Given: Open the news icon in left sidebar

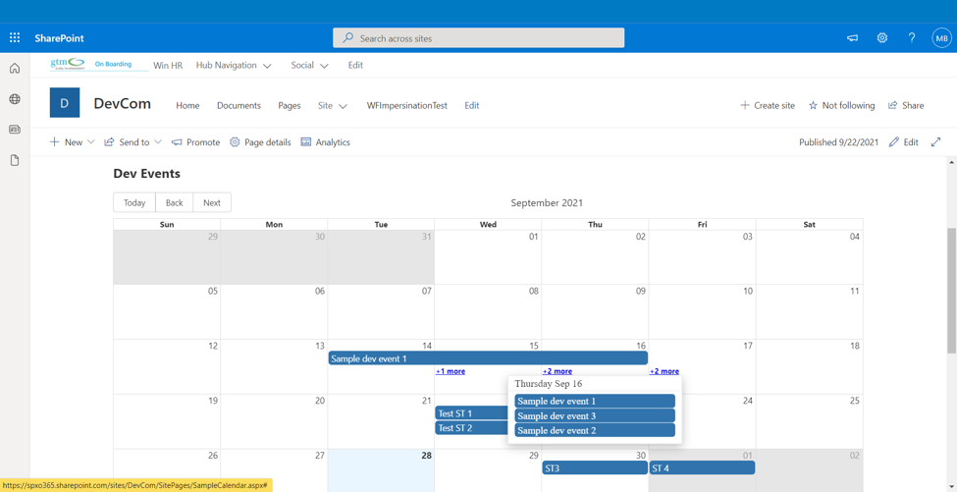Looking at the screenshot, I should (x=15, y=130).
